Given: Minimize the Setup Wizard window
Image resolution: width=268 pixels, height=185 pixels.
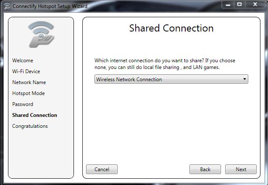Looking at the screenshot, I should (x=228, y=5).
